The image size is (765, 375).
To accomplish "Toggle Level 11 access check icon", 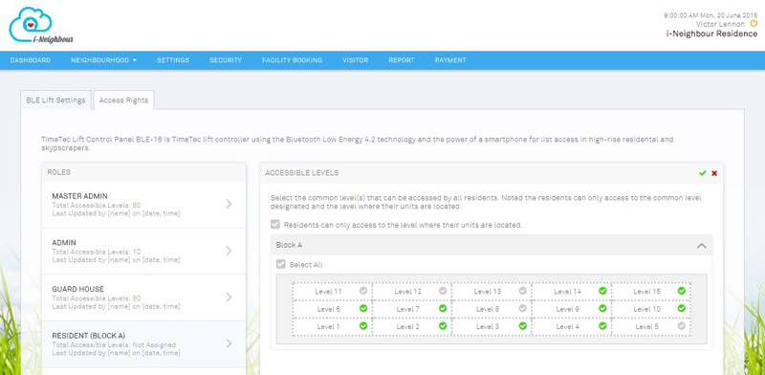I will (x=363, y=291).
